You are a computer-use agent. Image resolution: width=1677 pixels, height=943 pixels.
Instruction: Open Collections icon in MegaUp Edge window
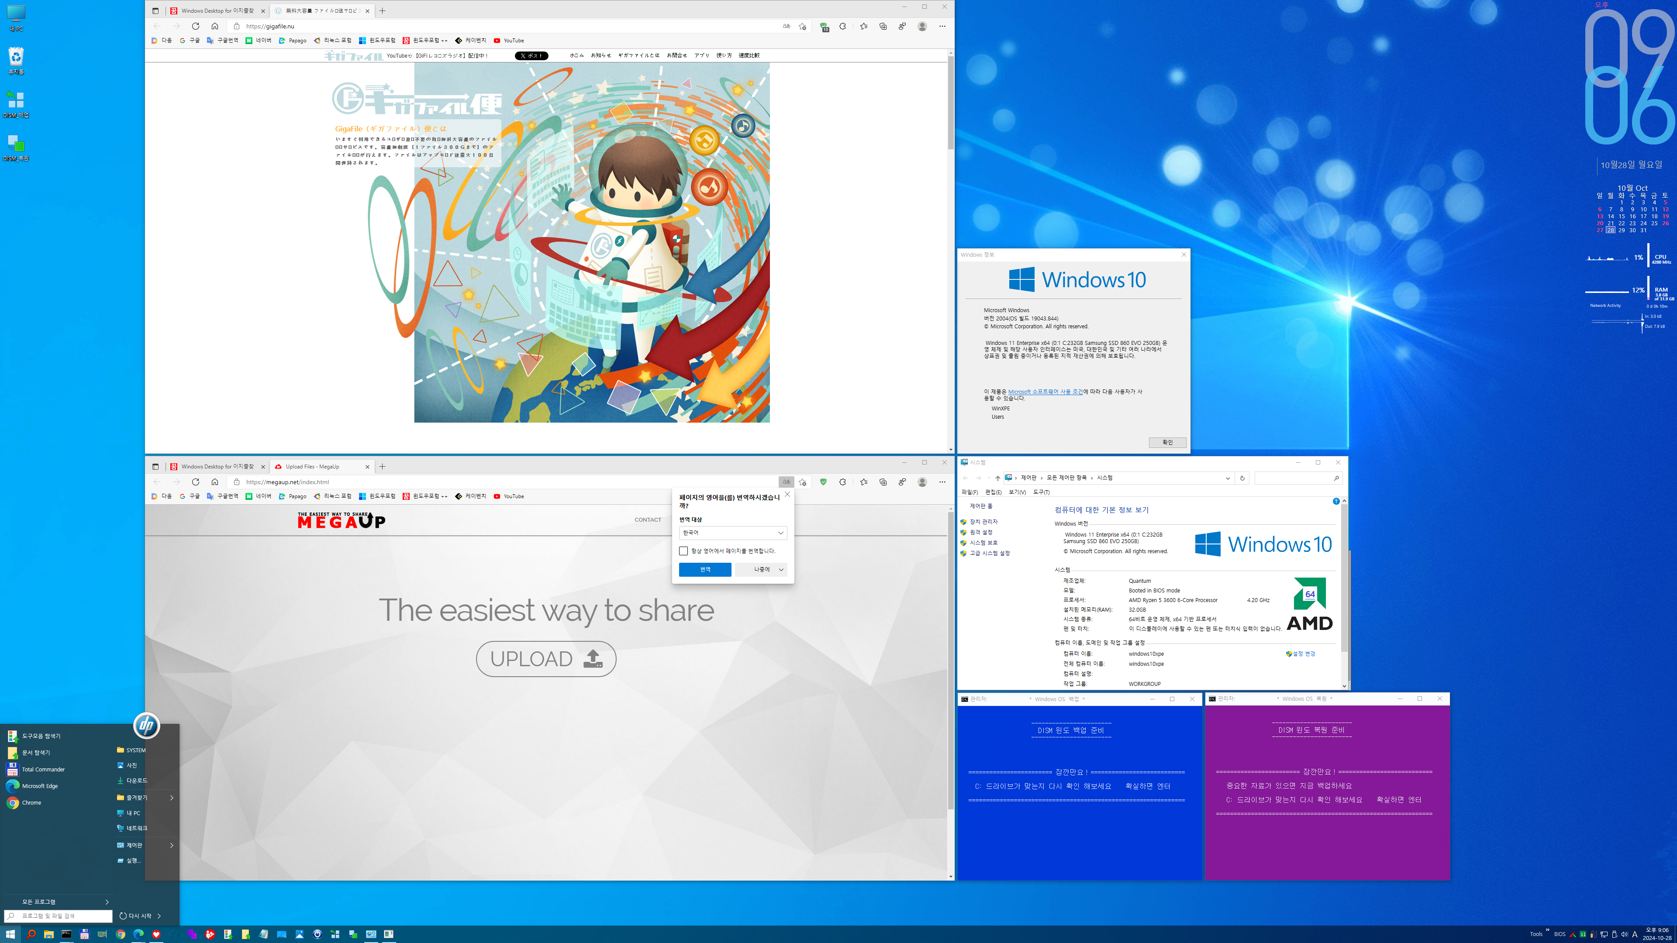tap(883, 482)
